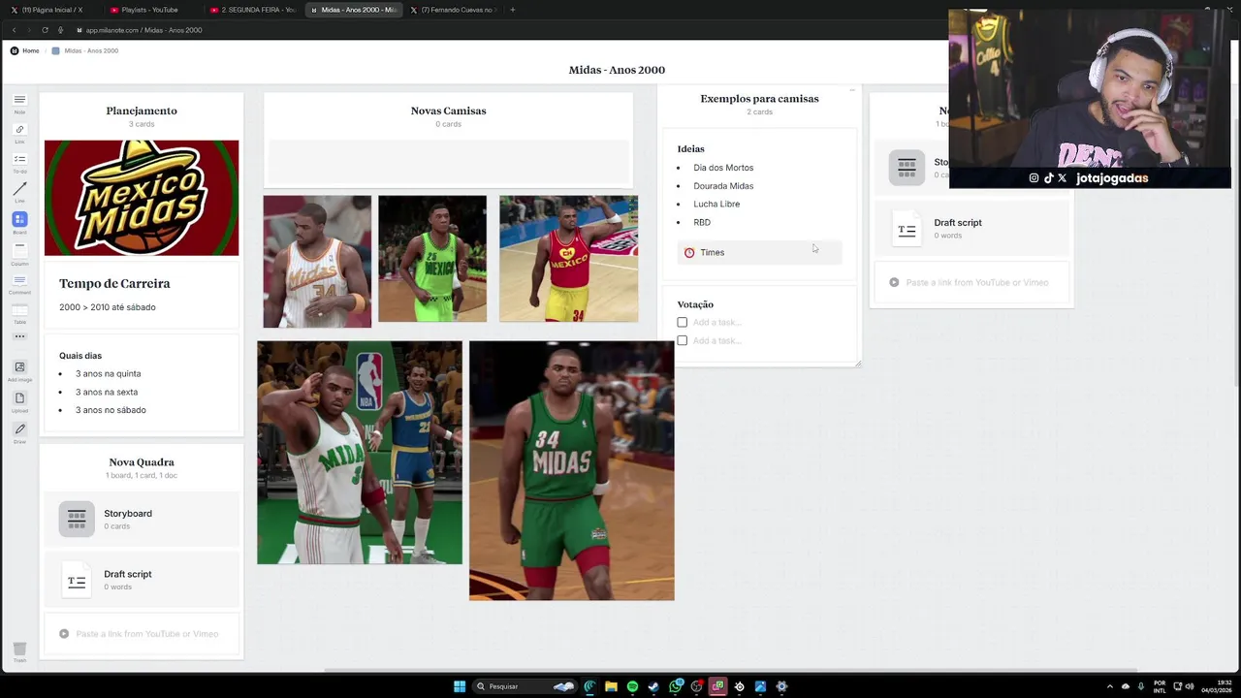Open the Trash at sidebar bottom
The height and width of the screenshot is (698, 1241).
coord(19,651)
